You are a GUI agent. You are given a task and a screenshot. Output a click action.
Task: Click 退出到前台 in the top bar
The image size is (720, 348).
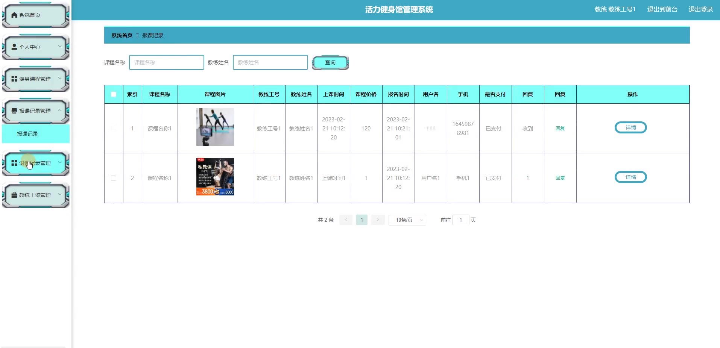tap(662, 9)
